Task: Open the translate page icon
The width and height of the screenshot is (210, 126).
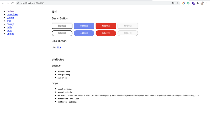Action: (173, 3)
